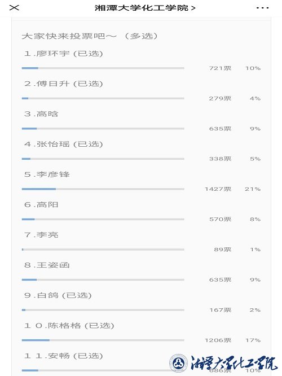Toggle option 9 白鸽 selection
Screen dimensions: 282x376
click(x=58, y=295)
